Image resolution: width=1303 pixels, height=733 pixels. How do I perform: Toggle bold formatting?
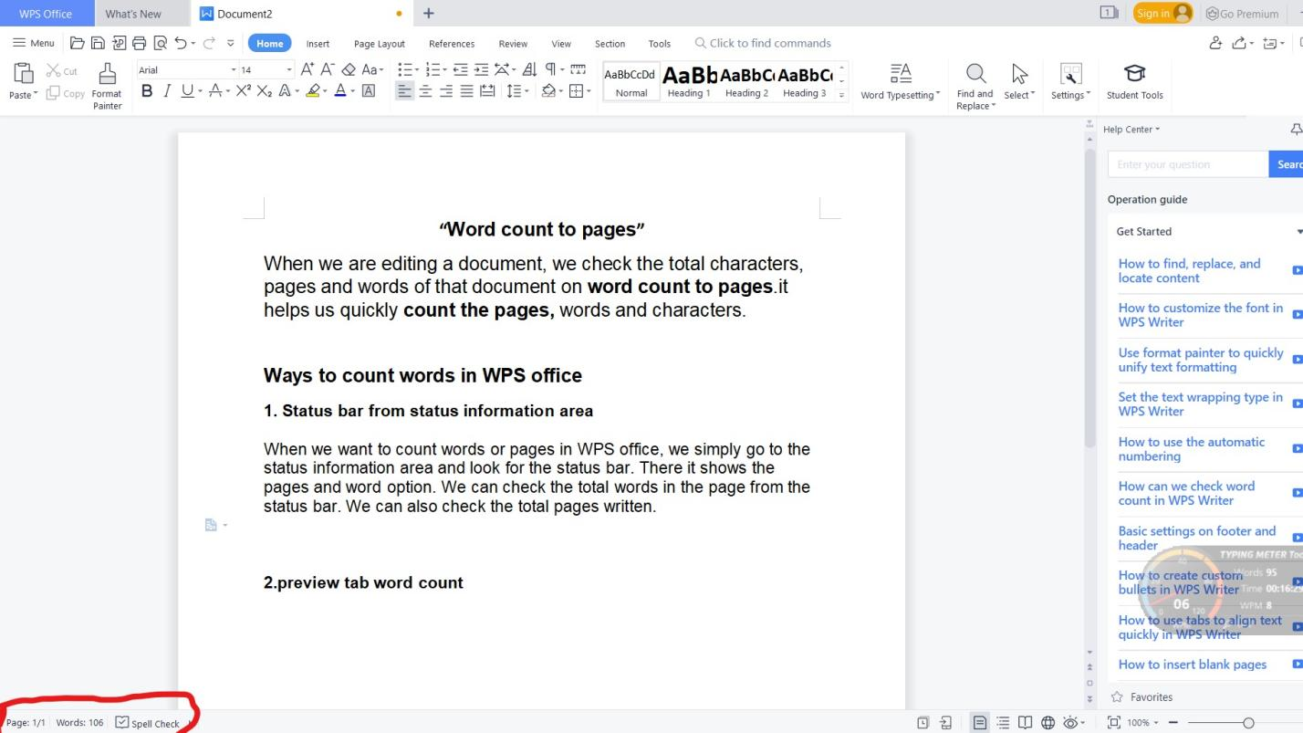point(146,90)
